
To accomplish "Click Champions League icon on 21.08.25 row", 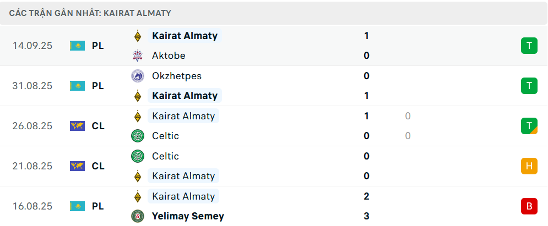I will [77, 166].
